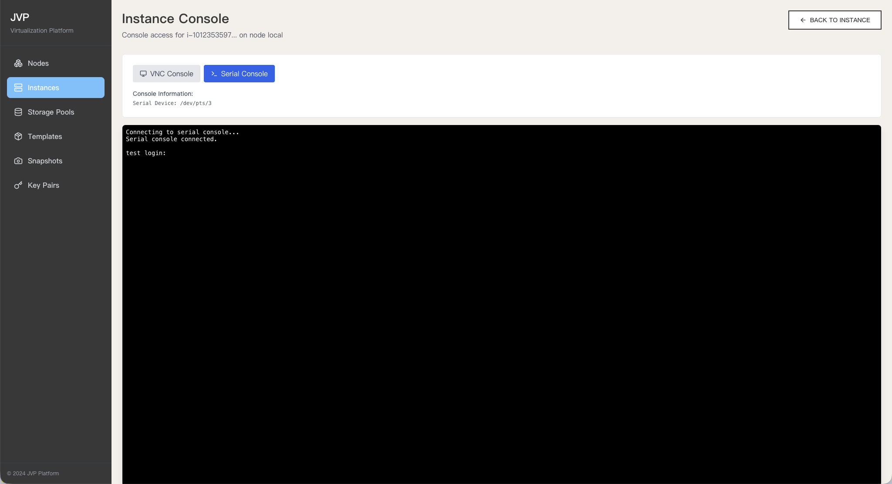Go to Storage Pools page
Viewport: 892px width, 484px height.
[51, 112]
